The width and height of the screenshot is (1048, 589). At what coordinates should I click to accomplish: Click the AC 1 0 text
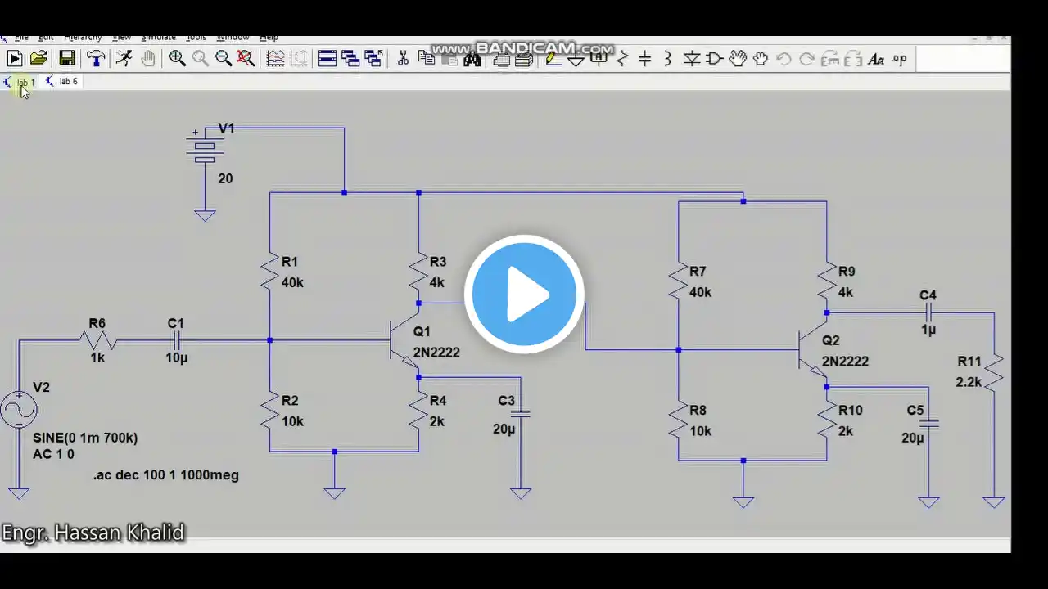pos(53,454)
